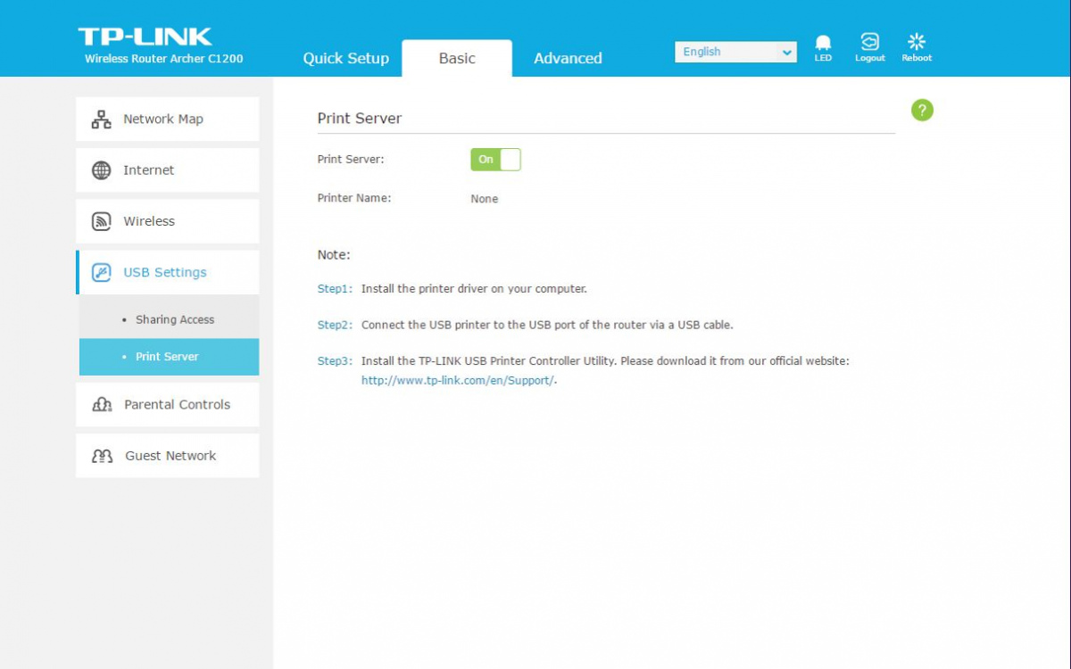Turn off the Print Server switch

point(495,160)
